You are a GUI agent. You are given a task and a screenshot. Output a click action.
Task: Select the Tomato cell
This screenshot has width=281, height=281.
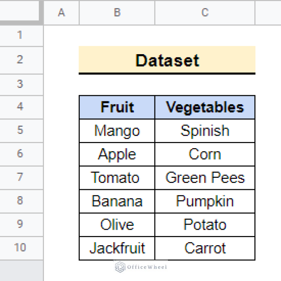pyautogui.click(x=117, y=177)
